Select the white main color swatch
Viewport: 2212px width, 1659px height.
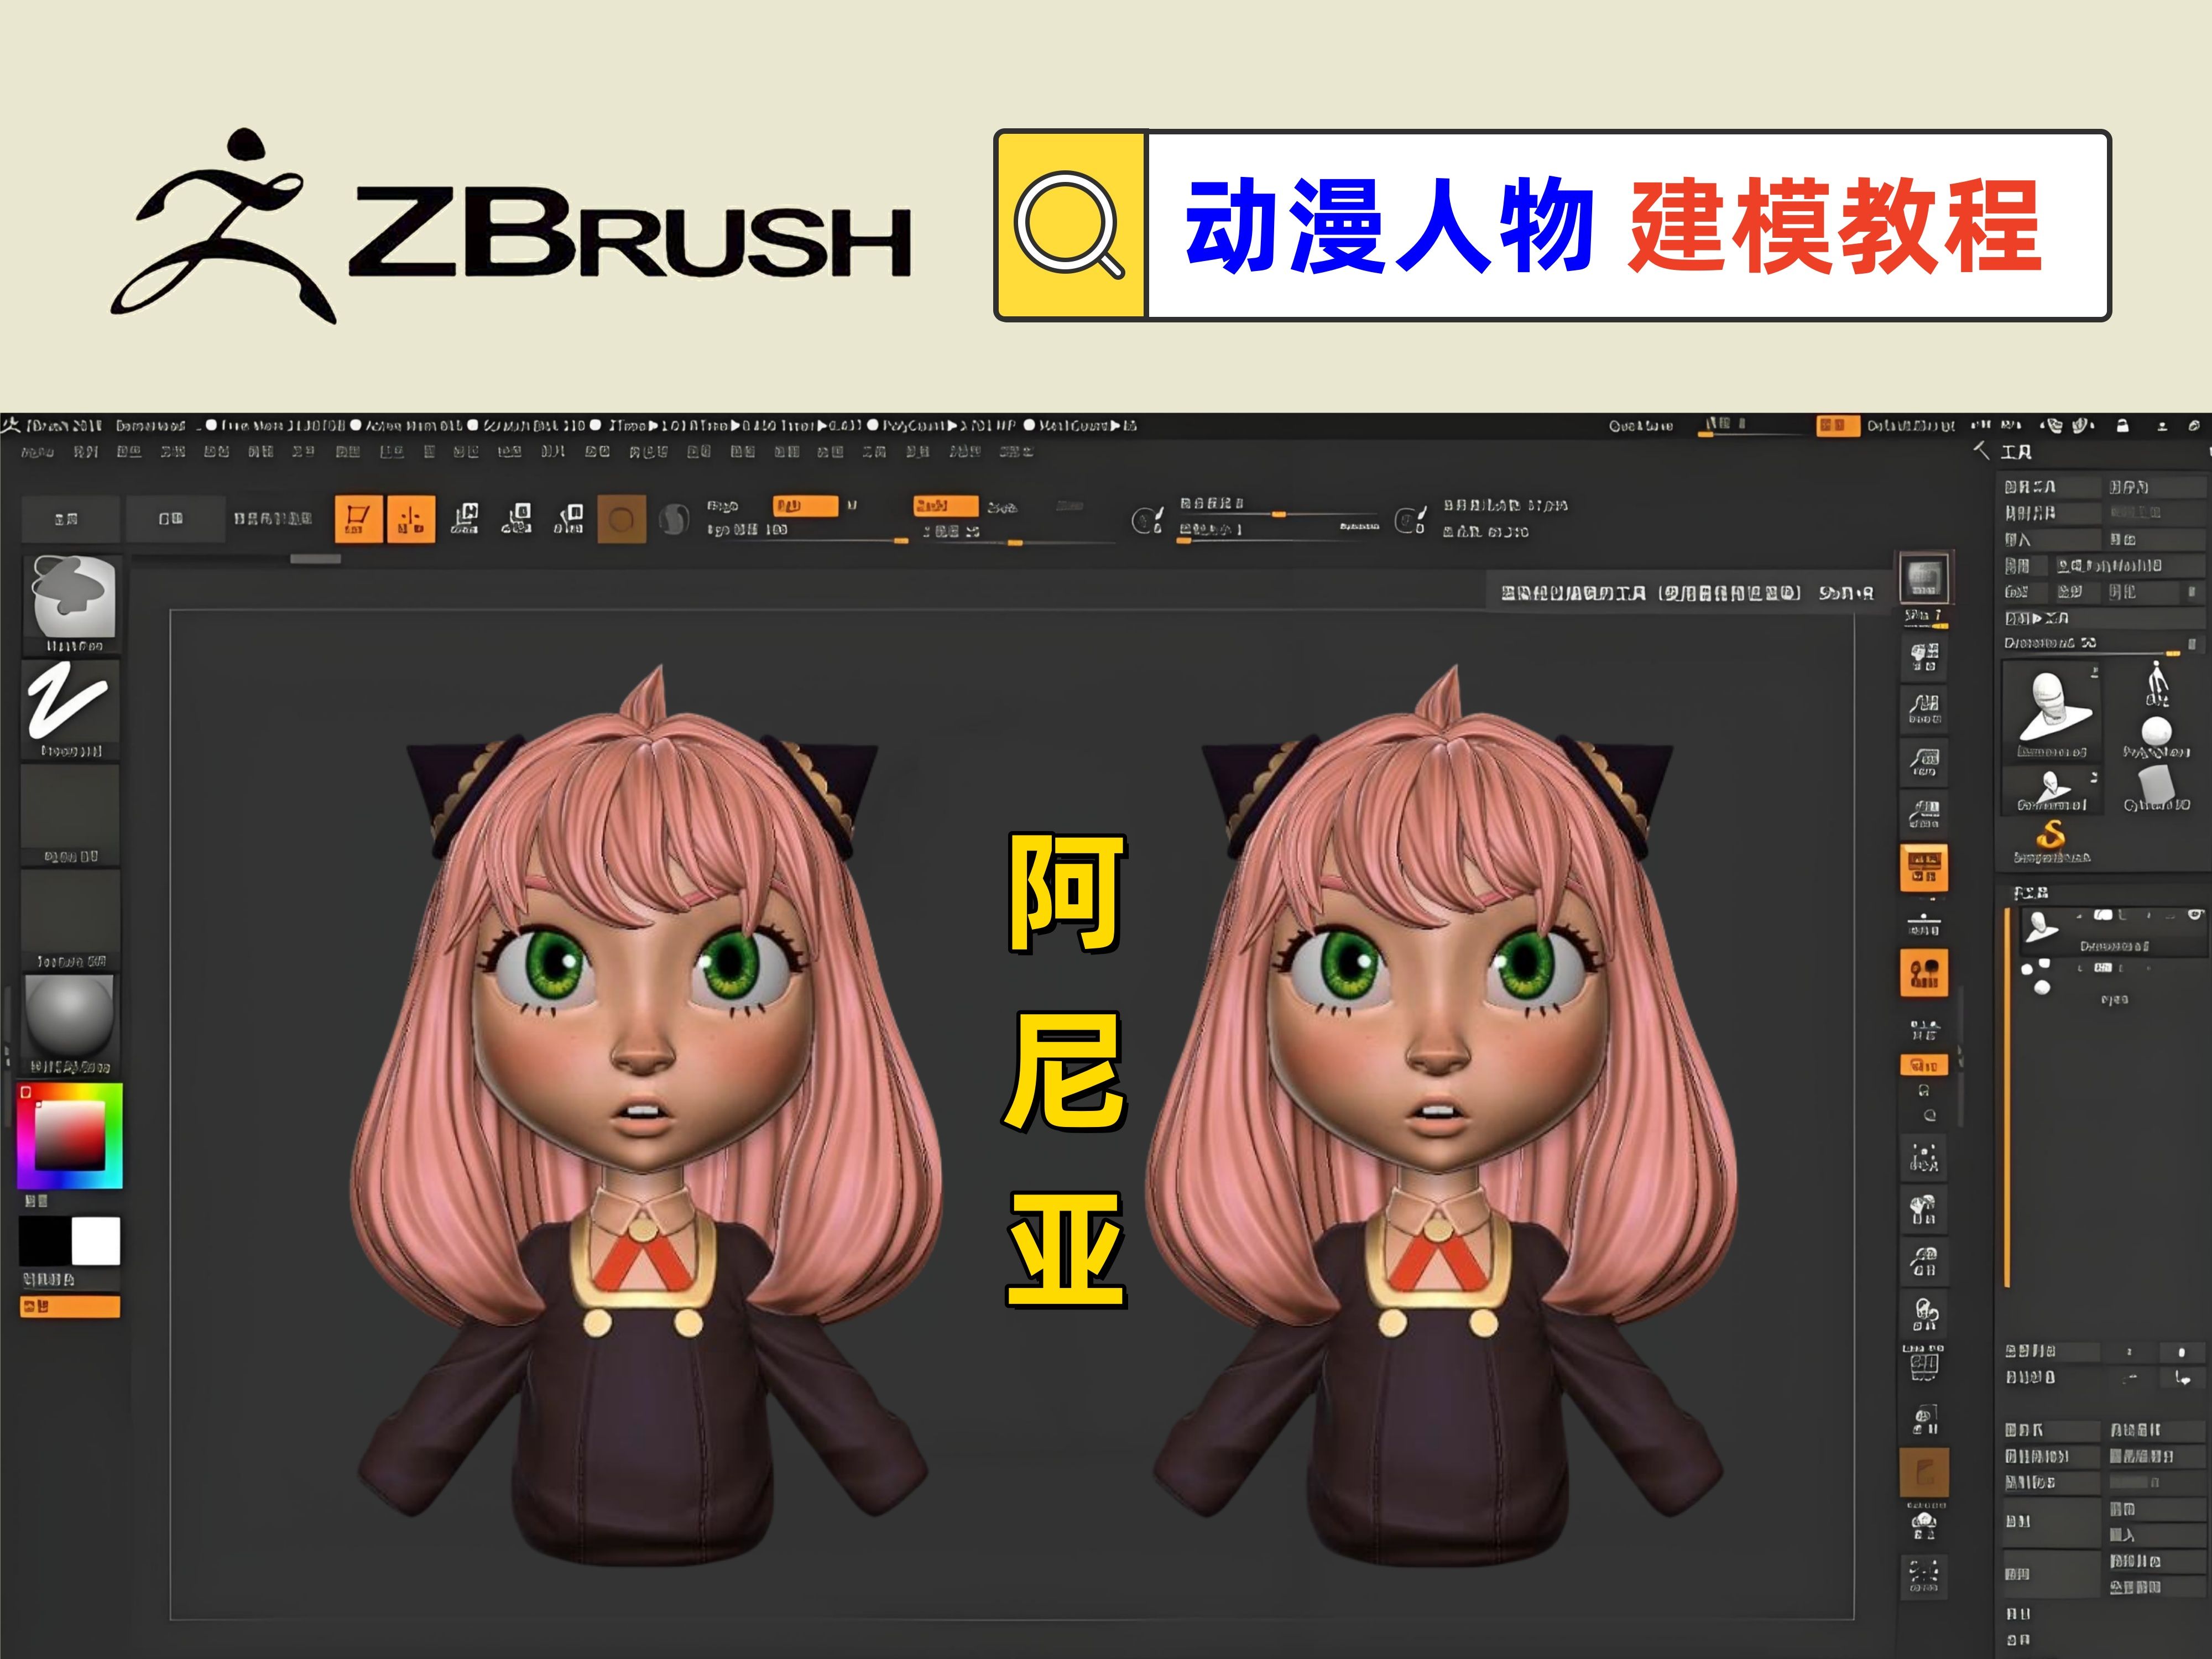pyautogui.click(x=96, y=1241)
